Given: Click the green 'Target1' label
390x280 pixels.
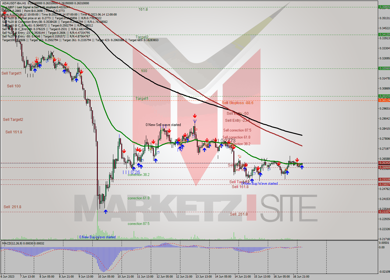Looking at the screenshot, I should click(x=142, y=99).
